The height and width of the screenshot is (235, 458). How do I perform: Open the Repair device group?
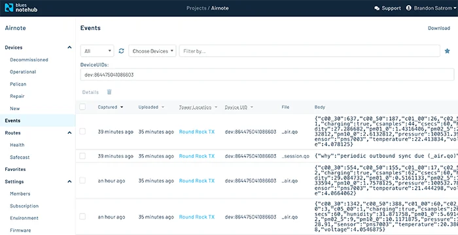pyautogui.click(x=17, y=96)
